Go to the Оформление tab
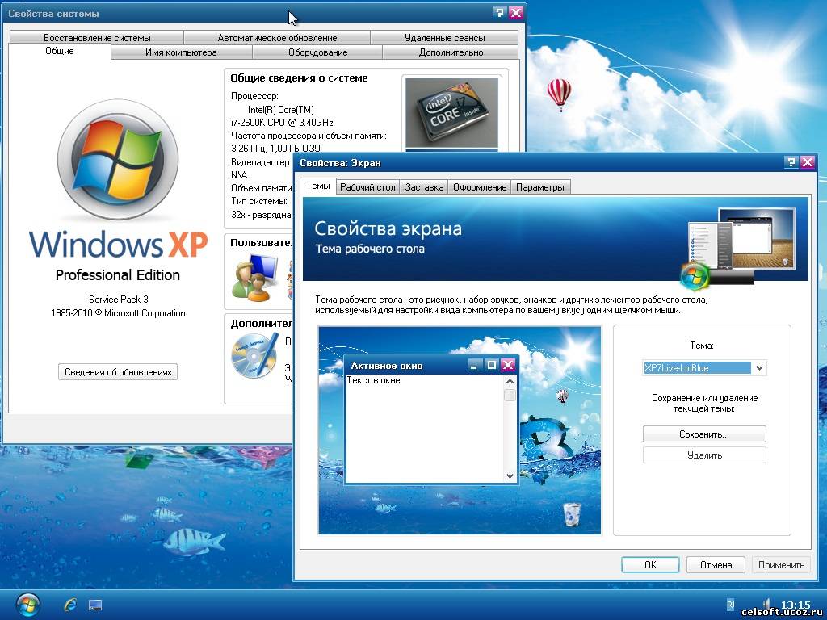The height and width of the screenshot is (620, 827). coord(480,187)
